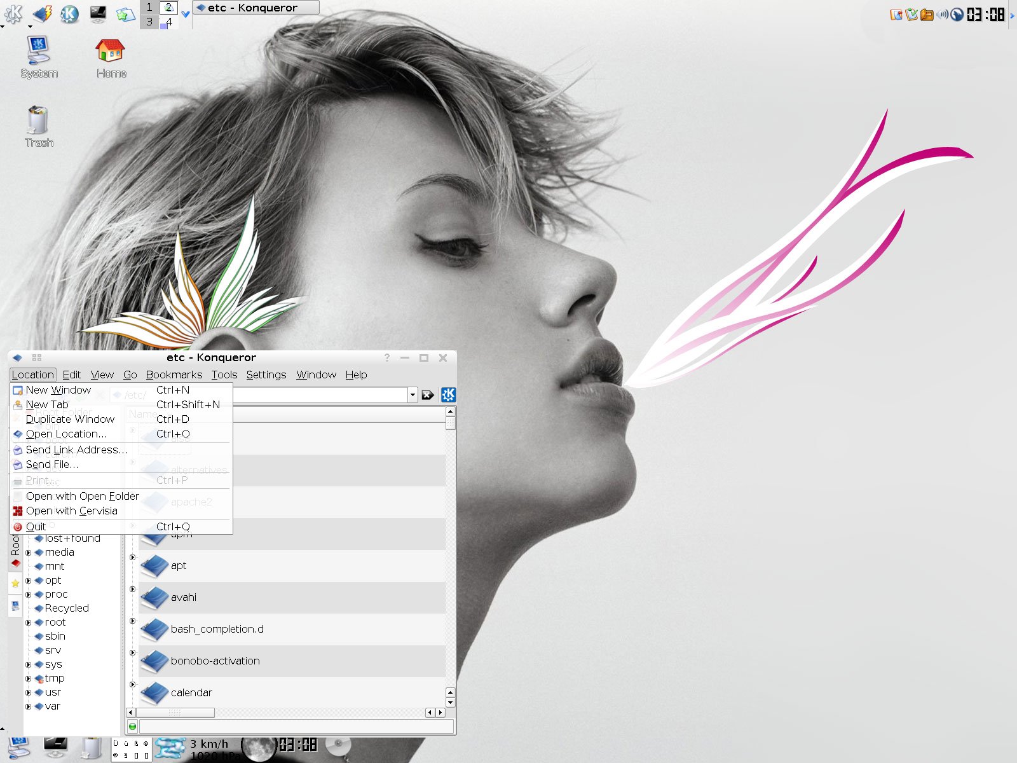The image size is (1017, 763).
Task: Open the Edit menu in Konqueror
Action: pyautogui.click(x=72, y=375)
